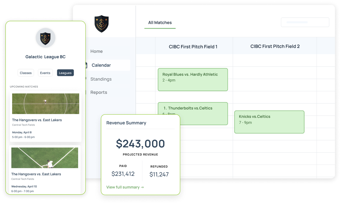Open the Knicks vs. Celtics match block

click(x=269, y=122)
